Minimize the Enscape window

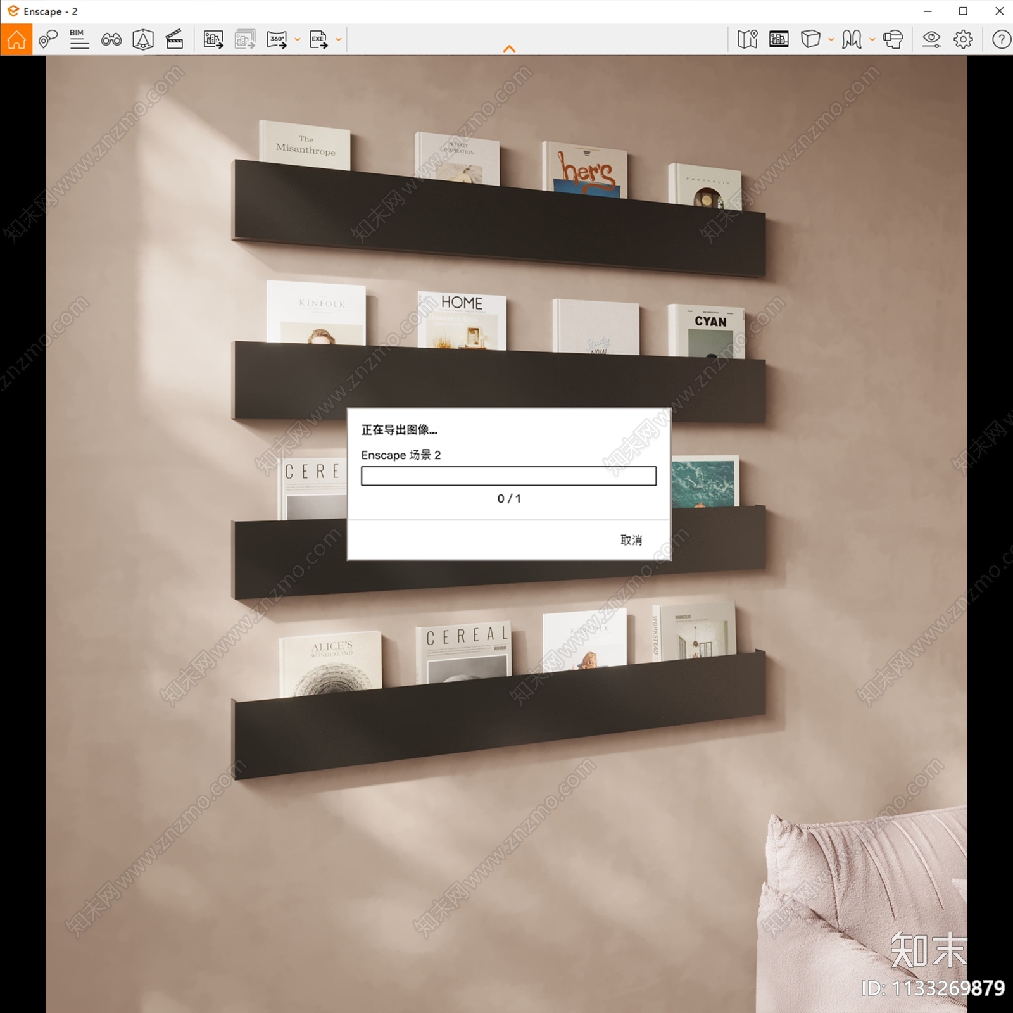[x=928, y=11]
